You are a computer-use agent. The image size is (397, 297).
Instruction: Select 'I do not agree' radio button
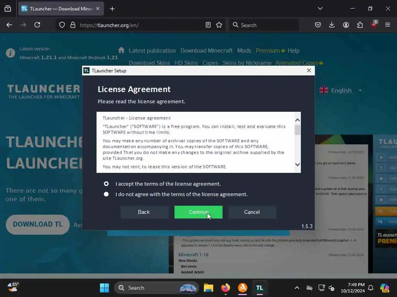click(106, 194)
